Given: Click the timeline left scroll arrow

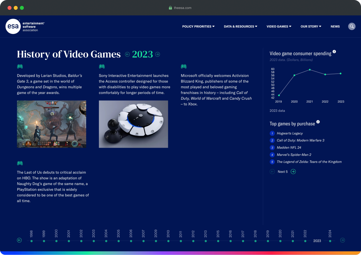Looking at the screenshot, I should click(19, 240).
